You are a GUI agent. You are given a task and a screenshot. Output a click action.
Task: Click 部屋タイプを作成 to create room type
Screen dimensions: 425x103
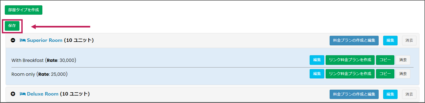[23, 10]
